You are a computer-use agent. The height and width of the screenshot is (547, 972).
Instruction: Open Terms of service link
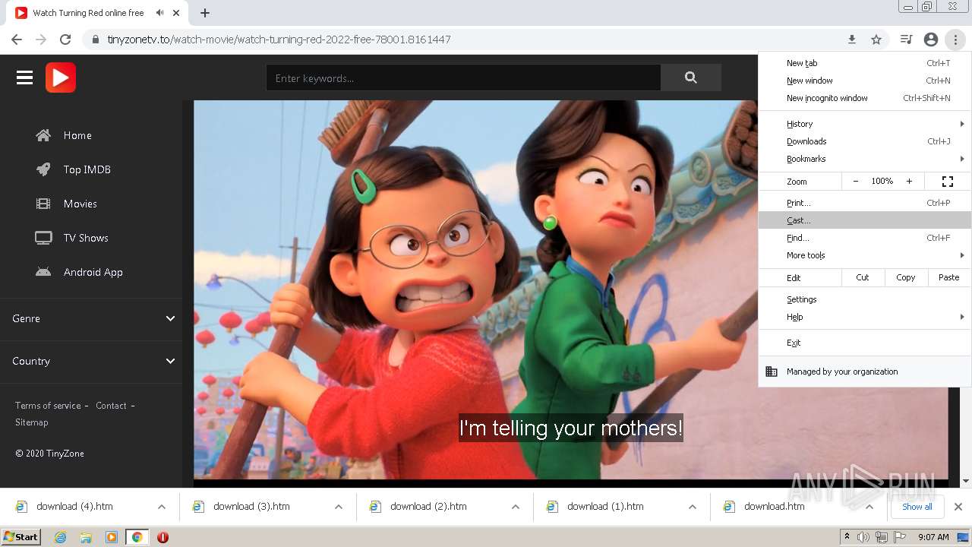click(48, 406)
